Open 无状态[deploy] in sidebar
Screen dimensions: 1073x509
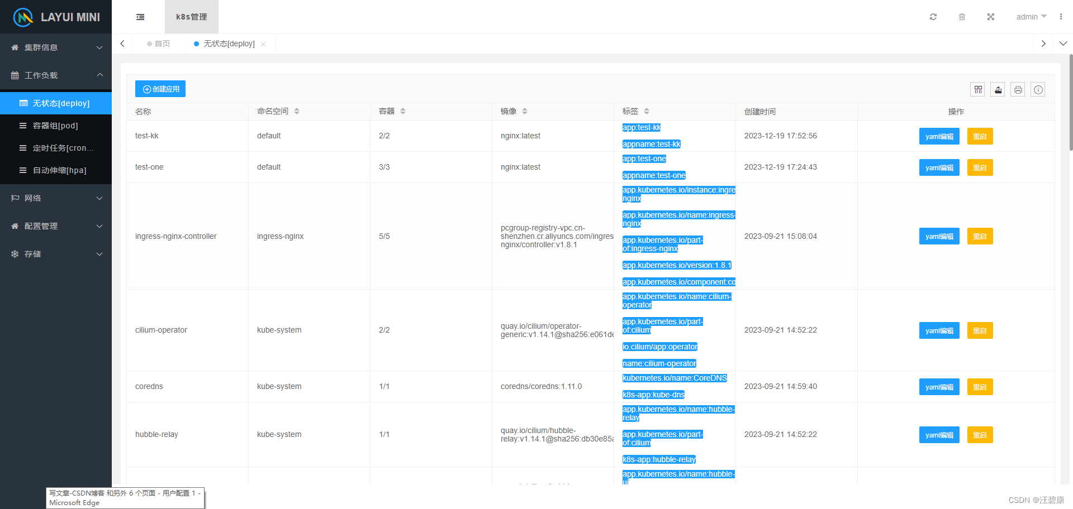pos(56,103)
